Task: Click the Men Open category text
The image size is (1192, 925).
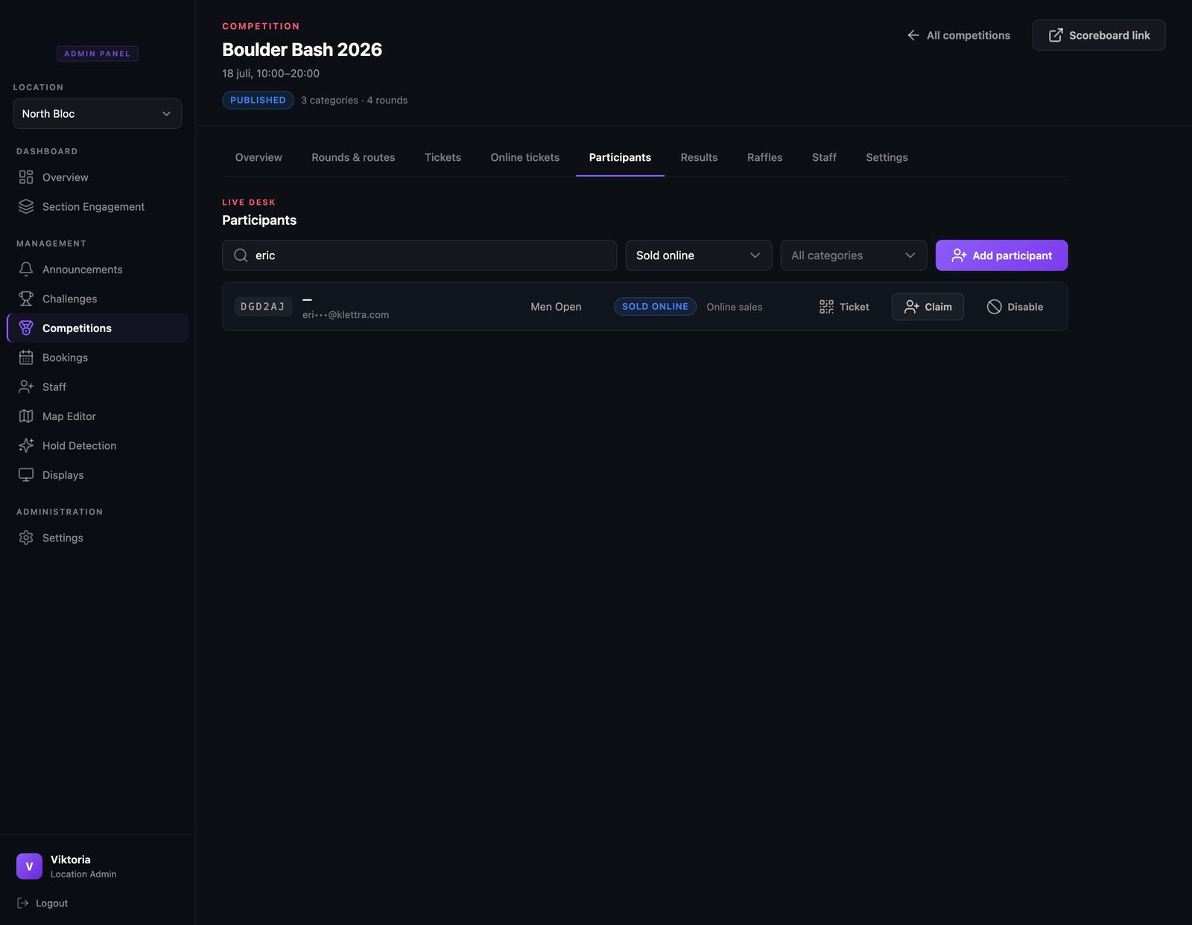Action: tap(556, 307)
